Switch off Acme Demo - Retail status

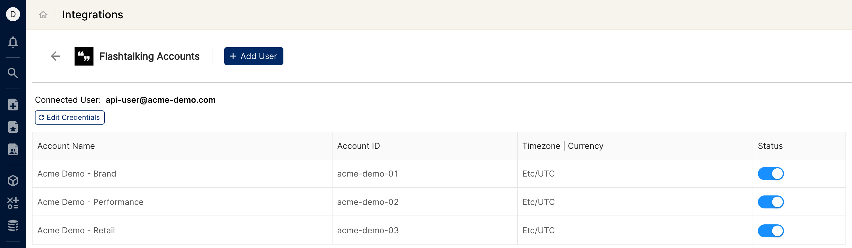pos(771,231)
